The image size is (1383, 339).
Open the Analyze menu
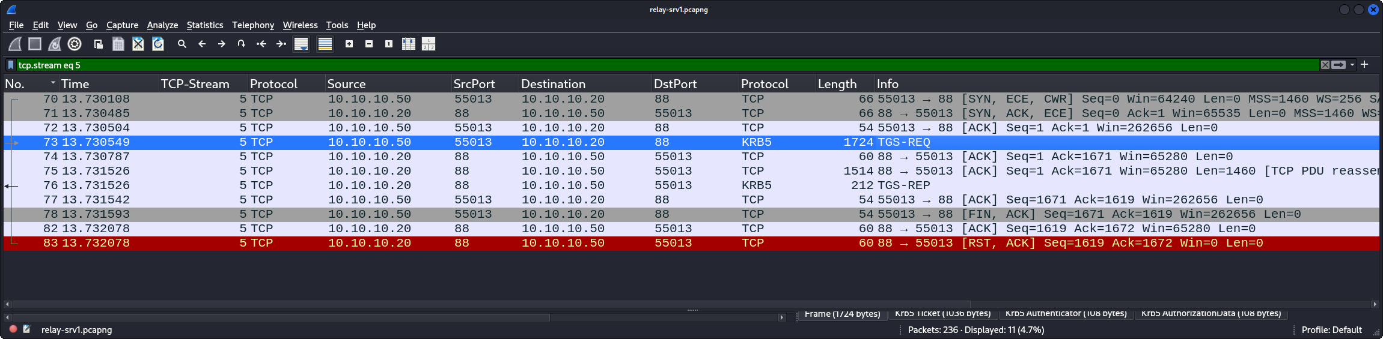(162, 25)
